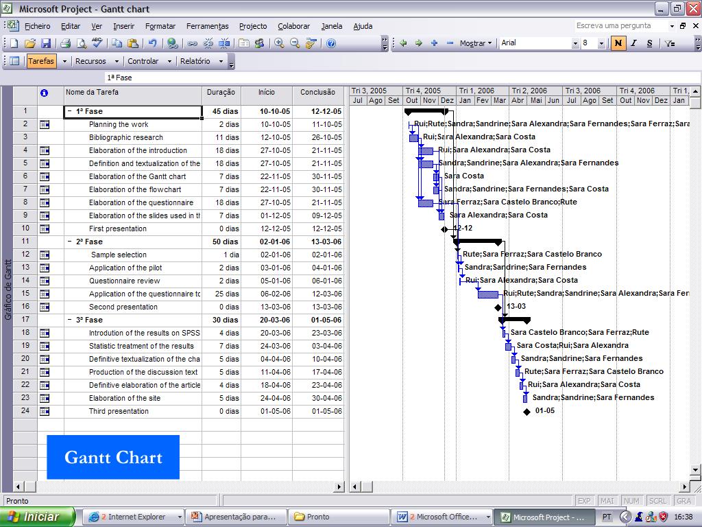Undo the last action
The image size is (702, 527).
(x=153, y=43)
